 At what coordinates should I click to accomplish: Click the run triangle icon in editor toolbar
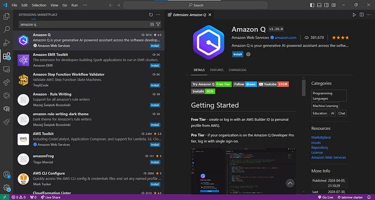[x=354, y=15]
